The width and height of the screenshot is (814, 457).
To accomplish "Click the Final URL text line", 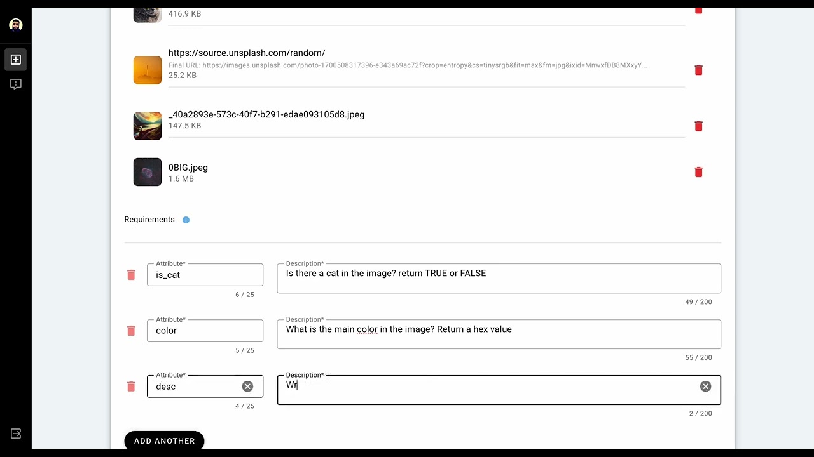I will [408, 65].
